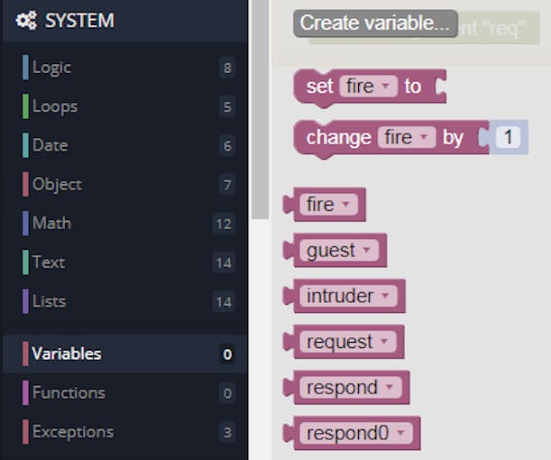
Task: Select the Lists block category
Action: tap(49, 301)
